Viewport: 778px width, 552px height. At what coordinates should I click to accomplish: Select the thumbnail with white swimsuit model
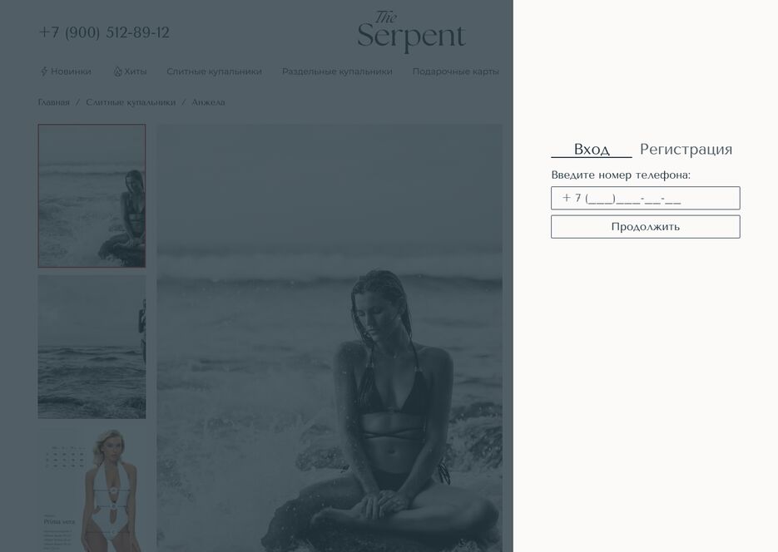(92, 490)
